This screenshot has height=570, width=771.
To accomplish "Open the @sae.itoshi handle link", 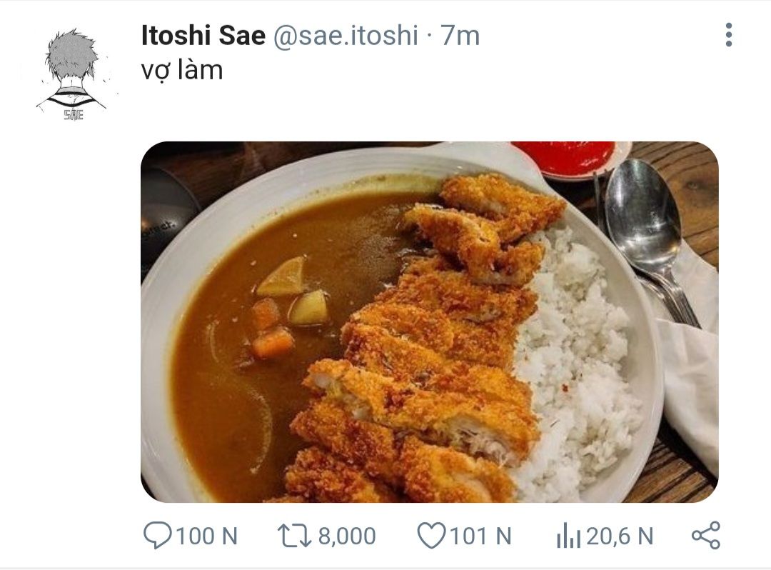I will 346,36.
